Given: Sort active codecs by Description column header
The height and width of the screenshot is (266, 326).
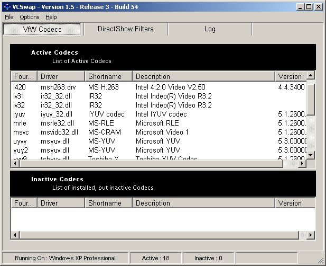Looking at the screenshot, I should point(204,76).
